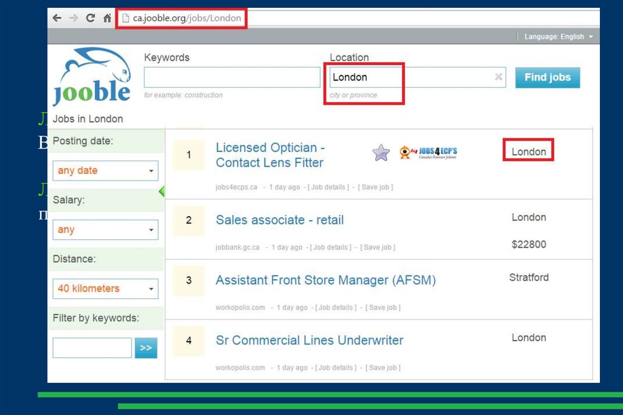This screenshot has width=623, height=415.
Task: Reload the page with refresh icon
Action: 90,18
